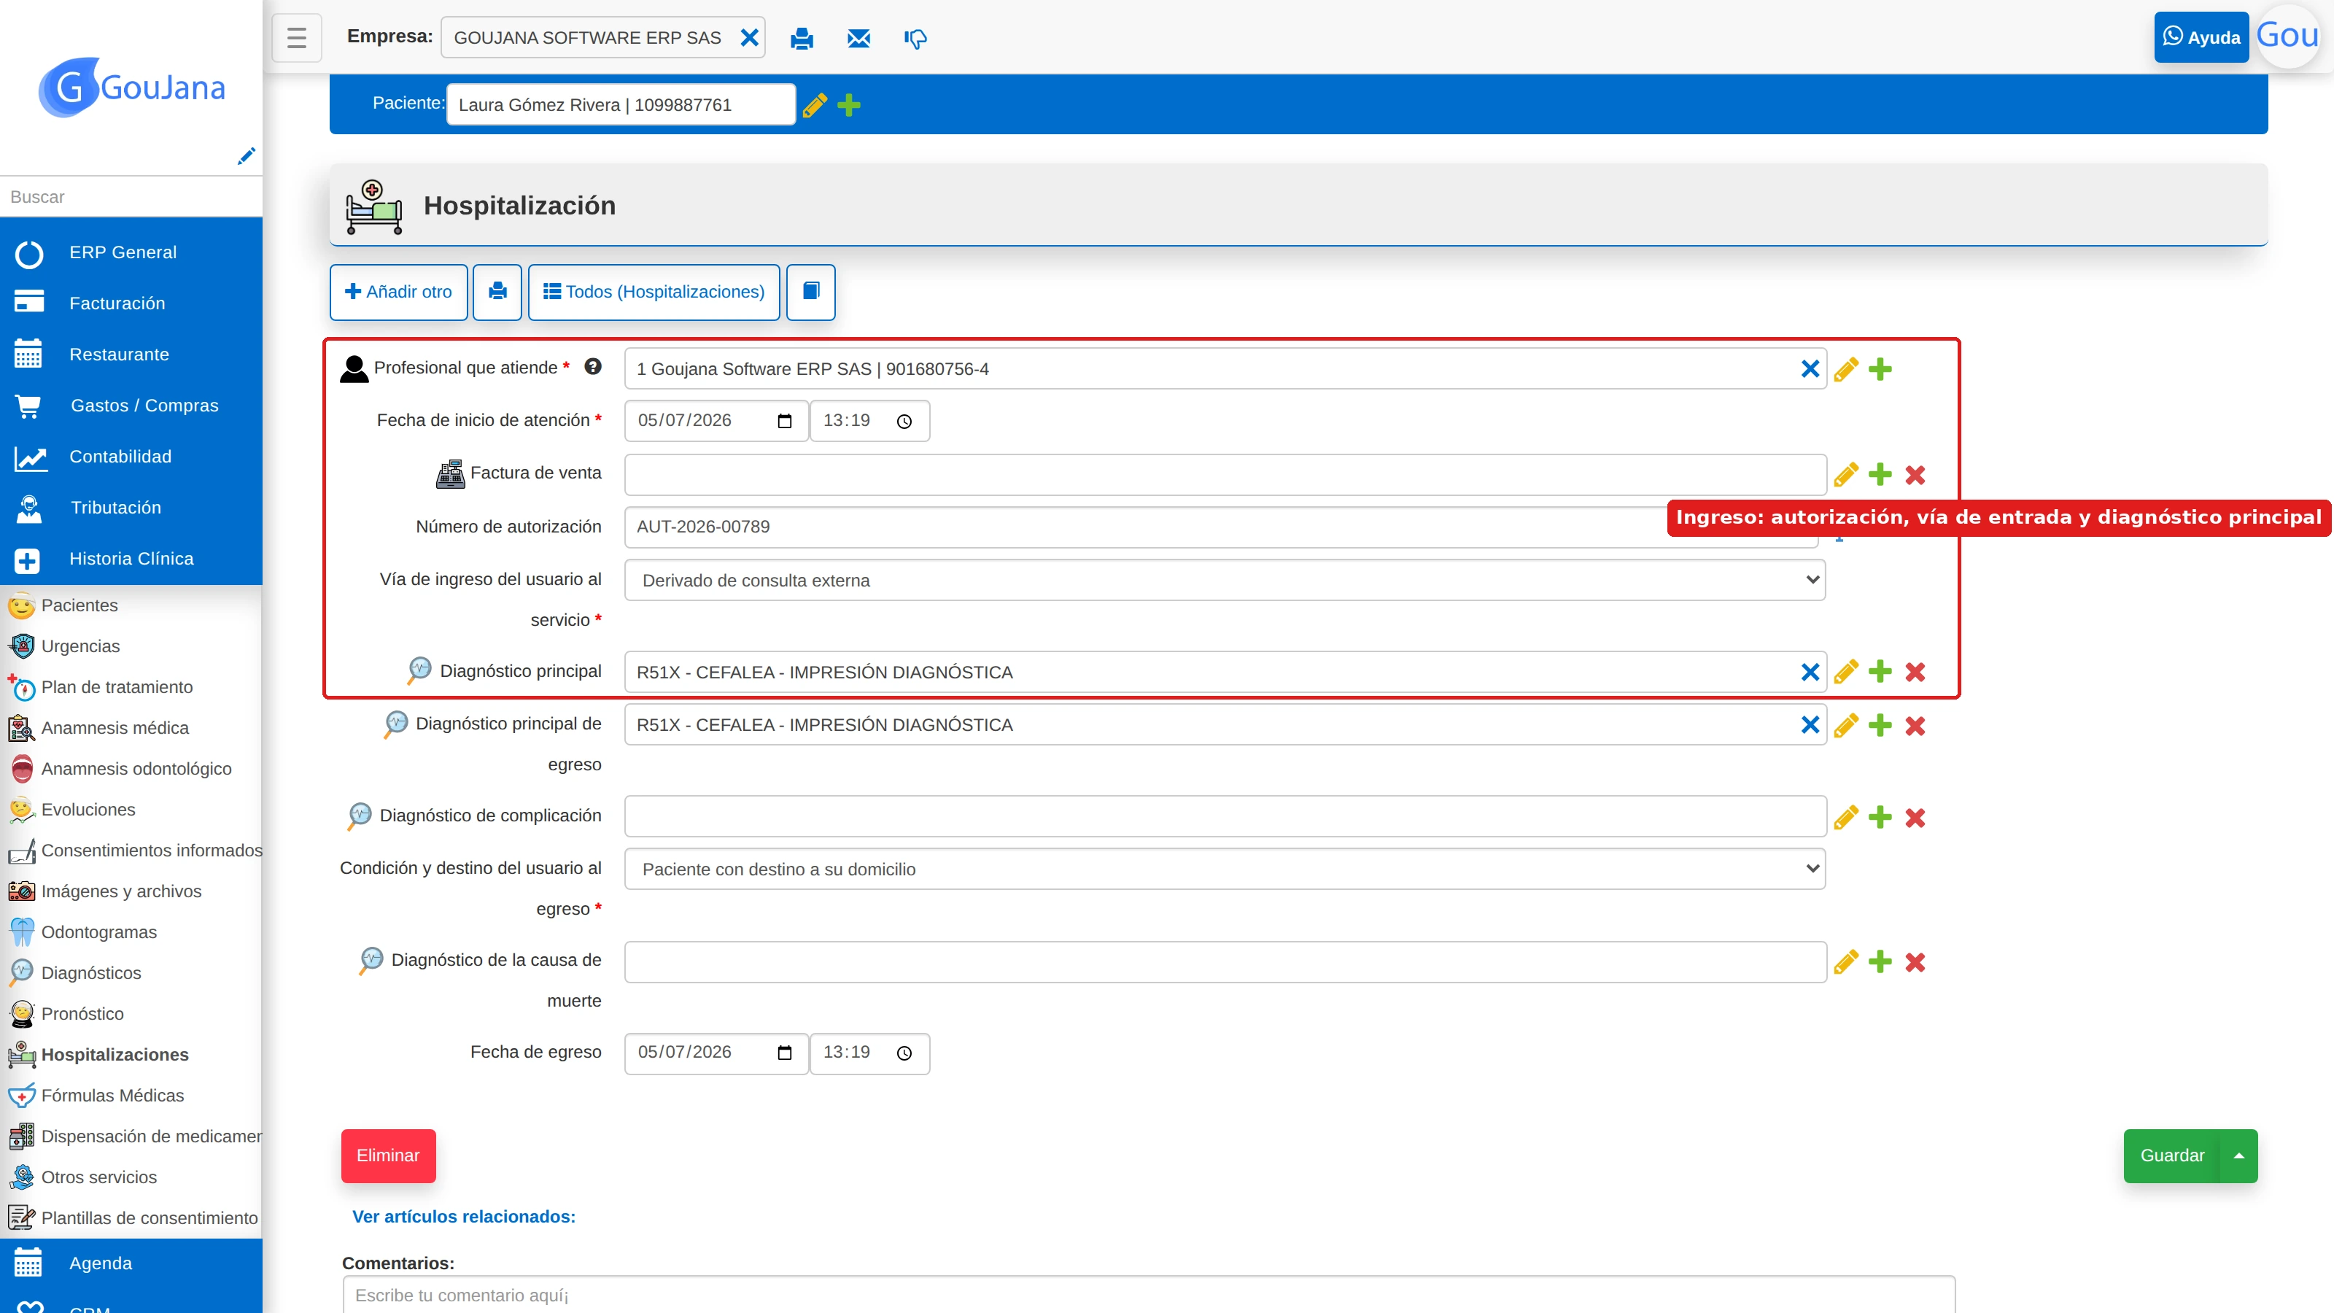This screenshot has height=1313, width=2334.
Task: Edit the patient with the pencil icon
Action: [x=815, y=105]
